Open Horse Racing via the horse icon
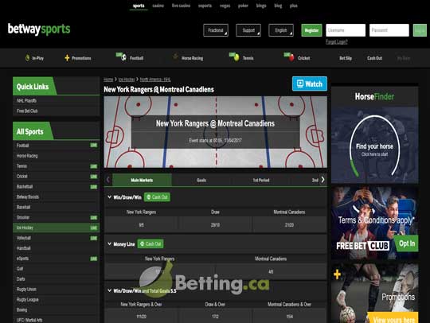 pyautogui.click(x=175, y=57)
